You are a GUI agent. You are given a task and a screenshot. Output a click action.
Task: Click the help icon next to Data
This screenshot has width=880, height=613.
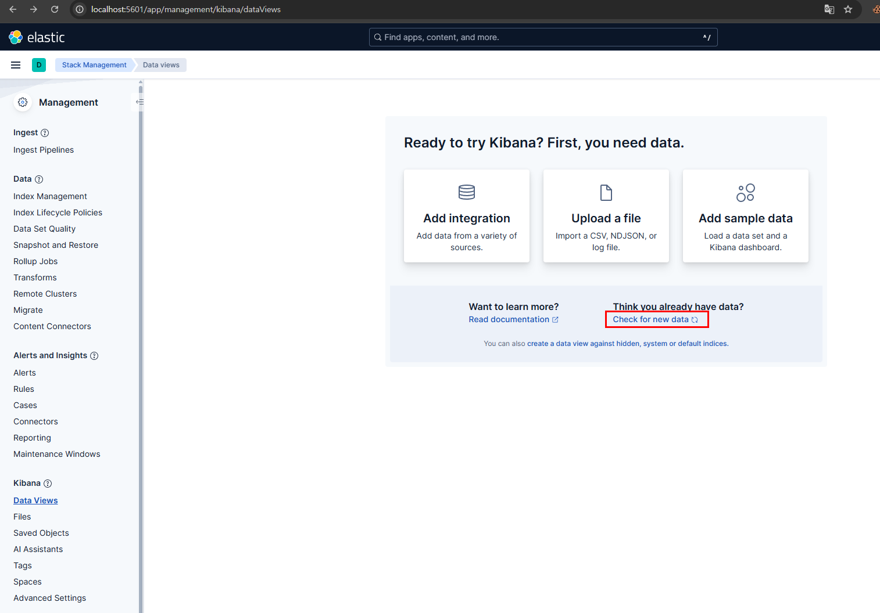39,179
